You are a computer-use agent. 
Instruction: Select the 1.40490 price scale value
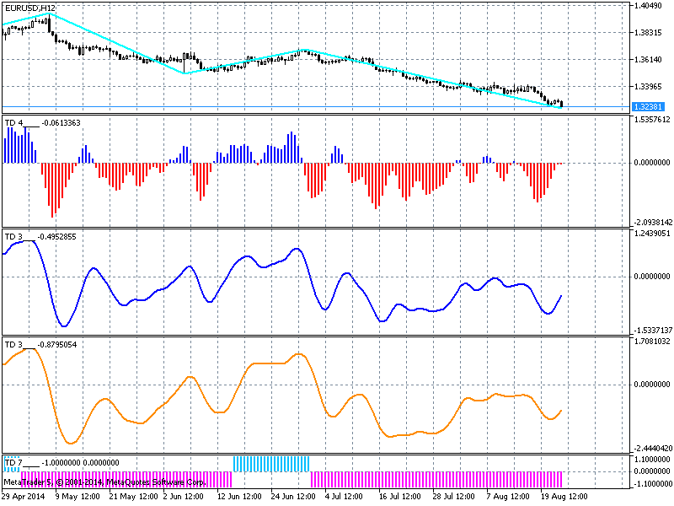click(x=648, y=6)
